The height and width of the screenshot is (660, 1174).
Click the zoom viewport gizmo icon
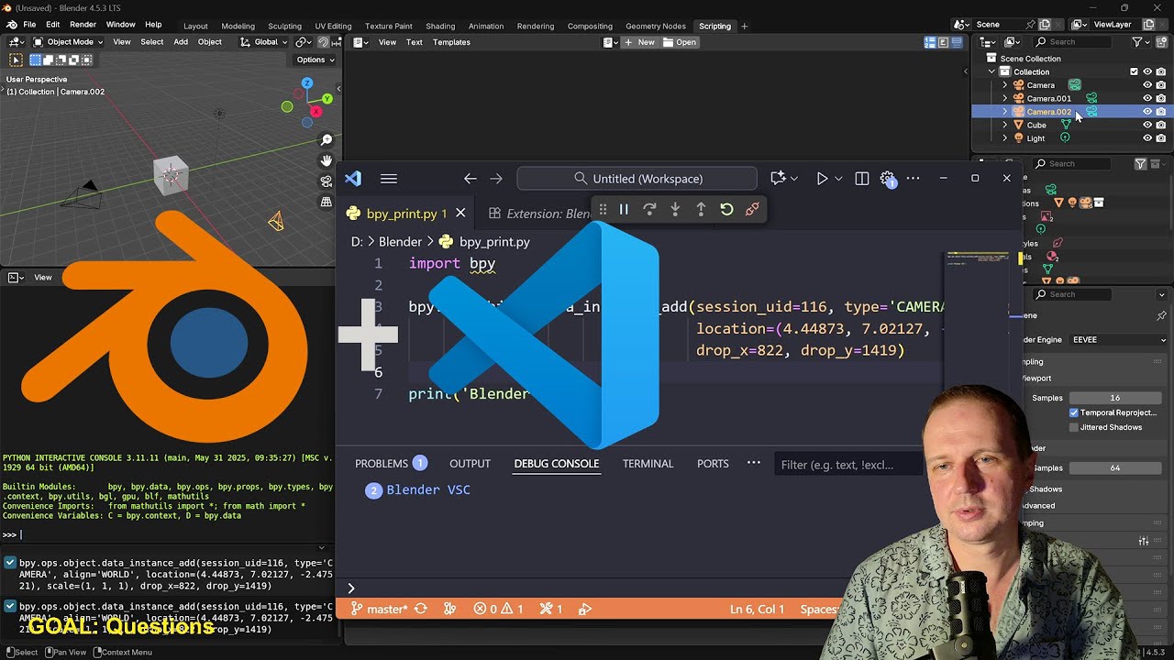327,140
